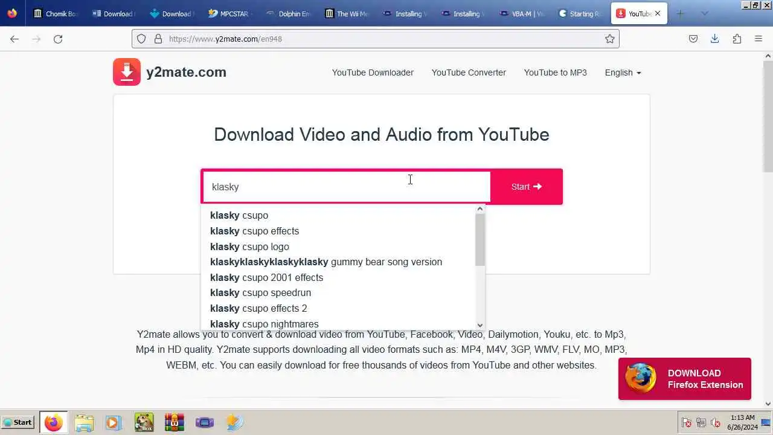
Task: Select the gummy bear song version suggestion
Action: click(326, 262)
